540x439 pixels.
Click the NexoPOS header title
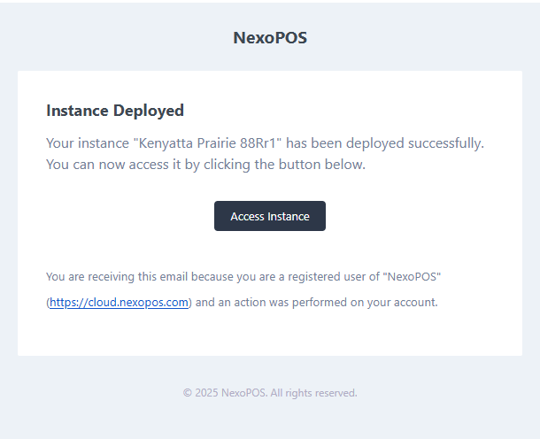point(270,37)
